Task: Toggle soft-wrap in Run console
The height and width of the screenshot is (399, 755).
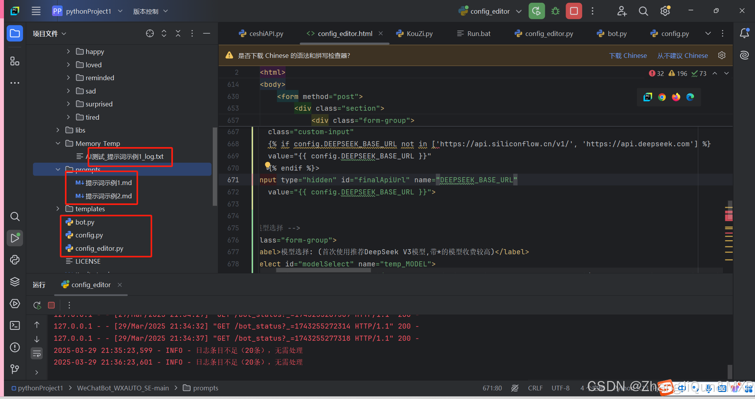Action: [37, 354]
